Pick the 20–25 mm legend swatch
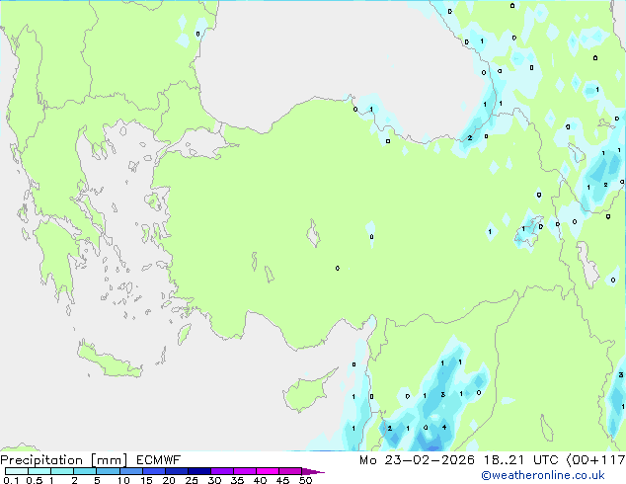 point(177,471)
